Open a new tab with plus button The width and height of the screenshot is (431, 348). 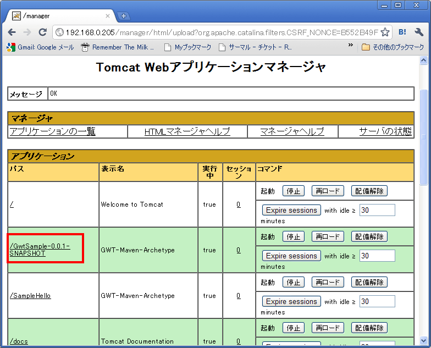click(124, 16)
